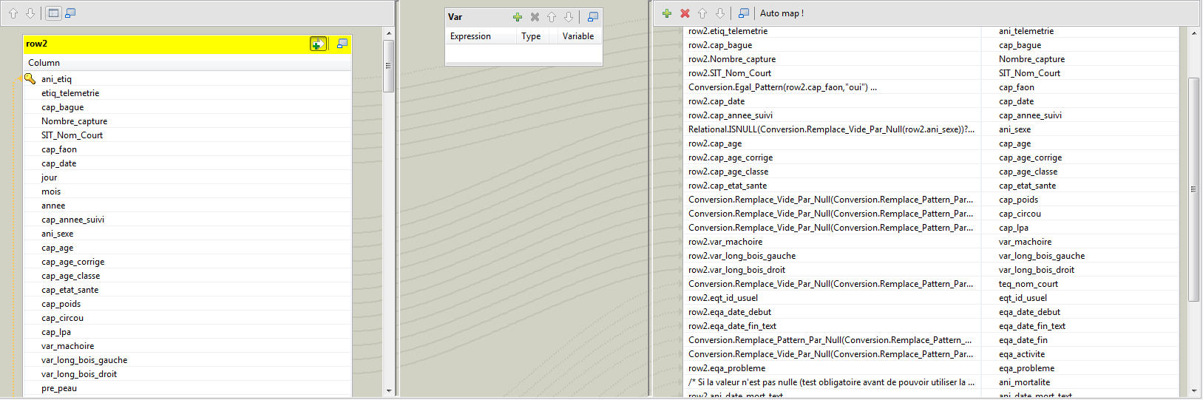Click input panel scrollbar up arrow
The image size is (1203, 400).
click(389, 33)
